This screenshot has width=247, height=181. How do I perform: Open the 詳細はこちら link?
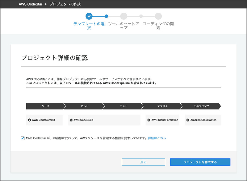click(x=157, y=138)
